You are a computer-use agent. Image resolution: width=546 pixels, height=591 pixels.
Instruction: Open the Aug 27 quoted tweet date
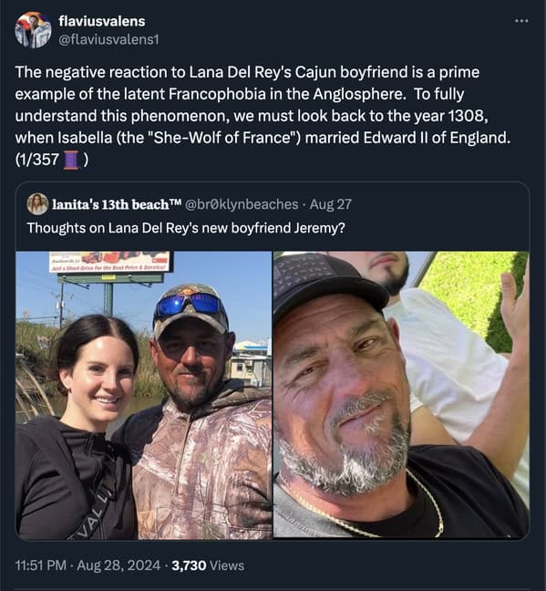[x=331, y=204]
